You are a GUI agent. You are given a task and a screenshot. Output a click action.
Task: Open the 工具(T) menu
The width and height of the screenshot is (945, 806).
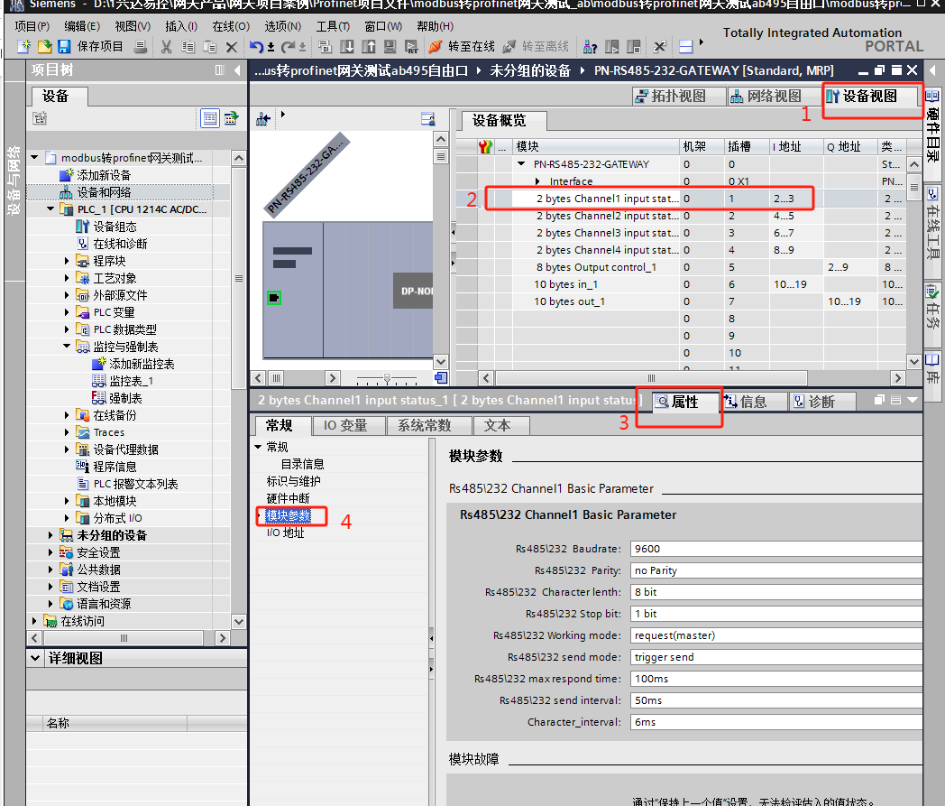pyautogui.click(x=333, y=26)
